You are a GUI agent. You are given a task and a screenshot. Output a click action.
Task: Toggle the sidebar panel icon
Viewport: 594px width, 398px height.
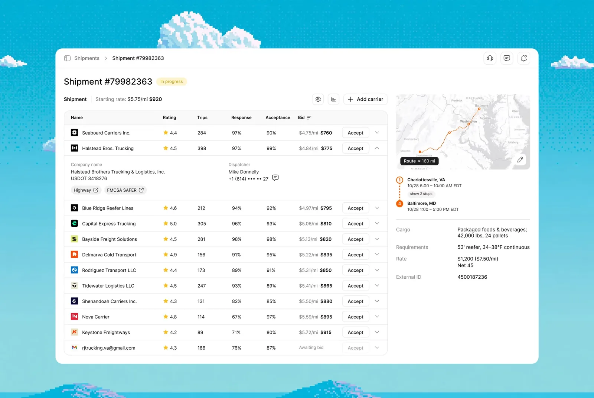67,58
